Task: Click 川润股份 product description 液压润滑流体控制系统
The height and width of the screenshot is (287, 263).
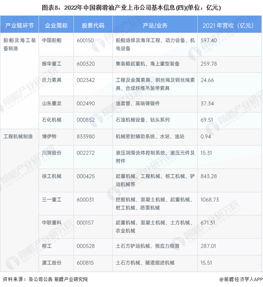Action: pyautogui.click(x=155, y=157)
